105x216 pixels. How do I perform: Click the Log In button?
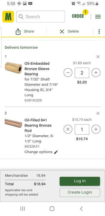(80, 181)
